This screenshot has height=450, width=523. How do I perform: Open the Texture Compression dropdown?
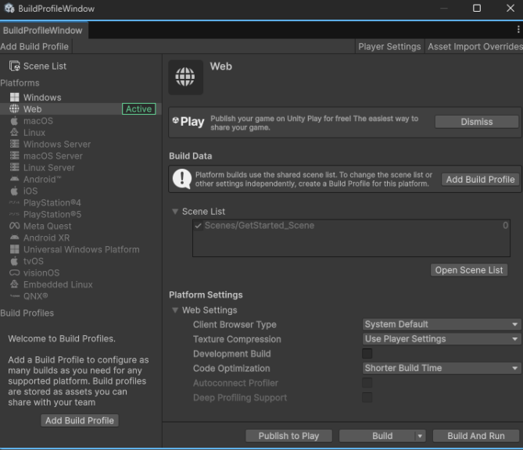(442, 339)
